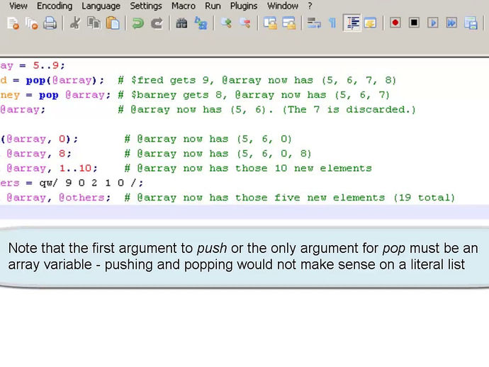Click the range '1..10' in the code

click(x=75, y=169)
